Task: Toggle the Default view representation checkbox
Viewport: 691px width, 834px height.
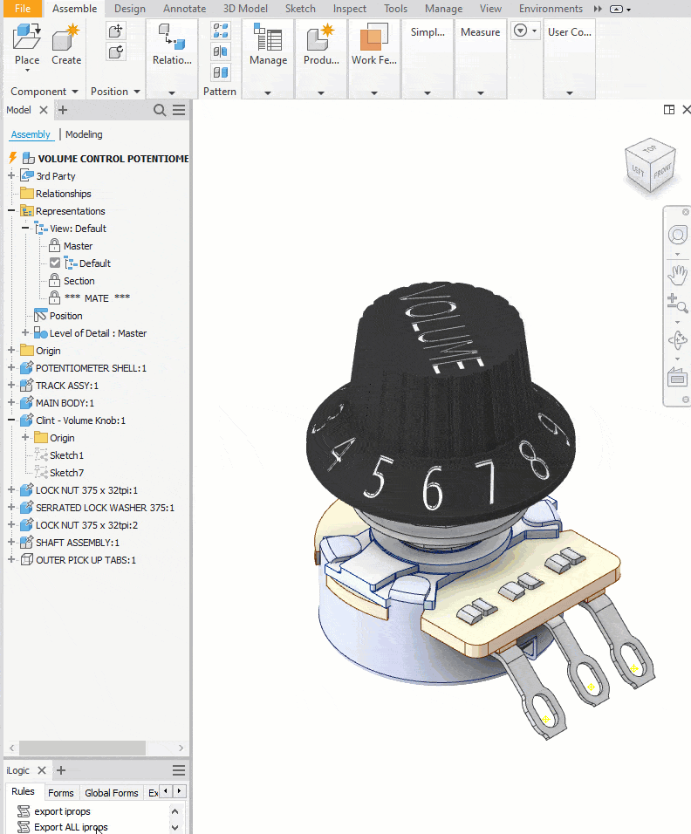Action: pyautogui.click(x=55, y=263)
